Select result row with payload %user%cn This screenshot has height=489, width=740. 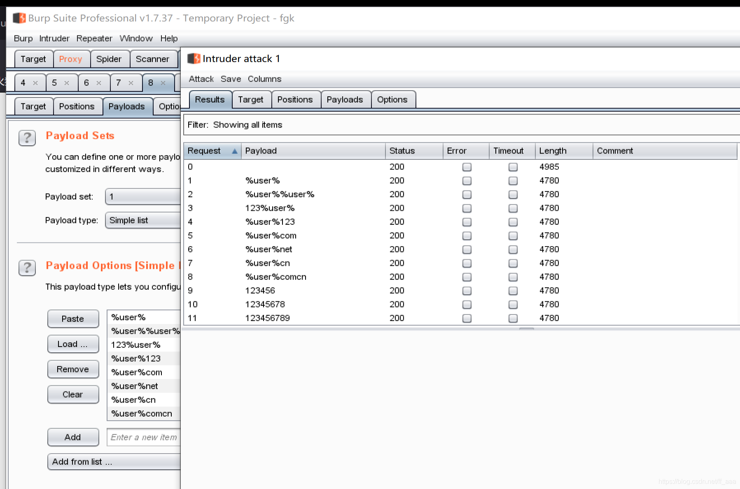click(461, 263)
